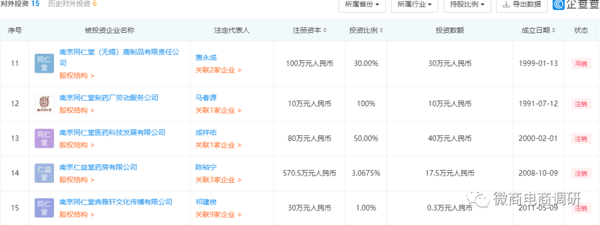Open legal representative 陈裕宁 link
This screenshot has height=225, width=600.
click(206, 167)
